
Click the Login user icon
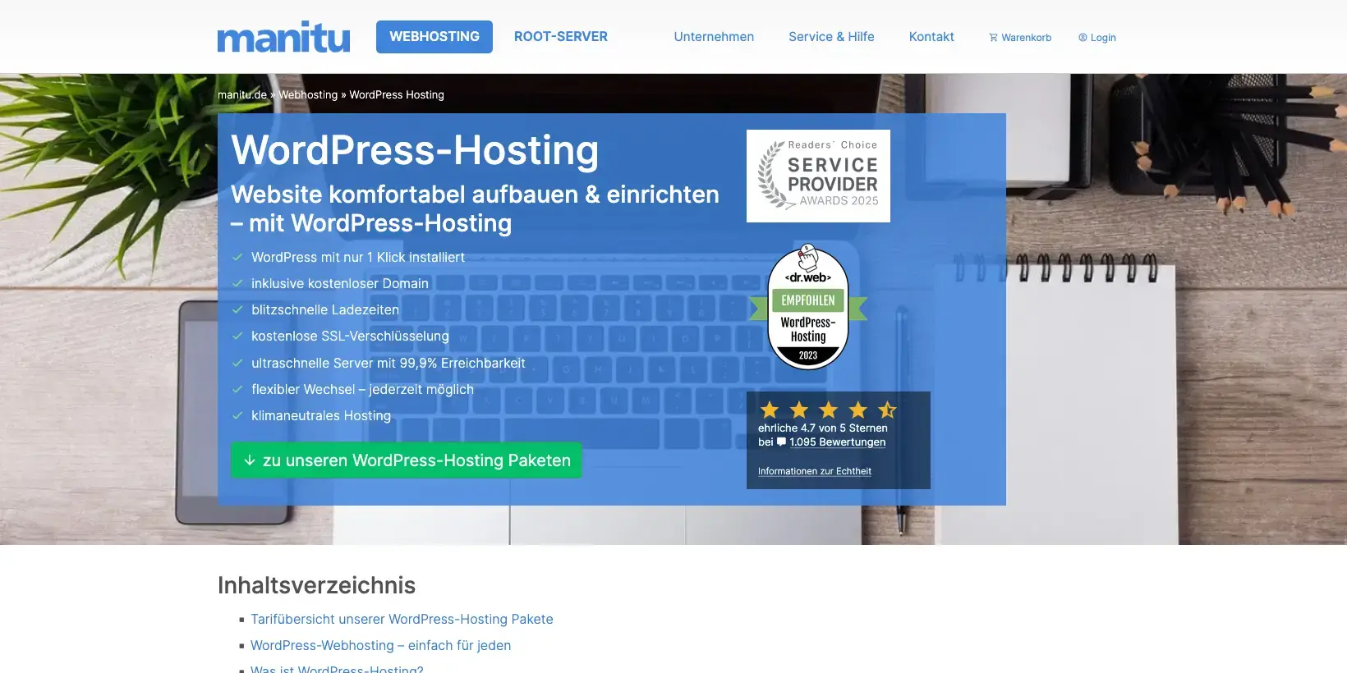[x=1083, y=38]
